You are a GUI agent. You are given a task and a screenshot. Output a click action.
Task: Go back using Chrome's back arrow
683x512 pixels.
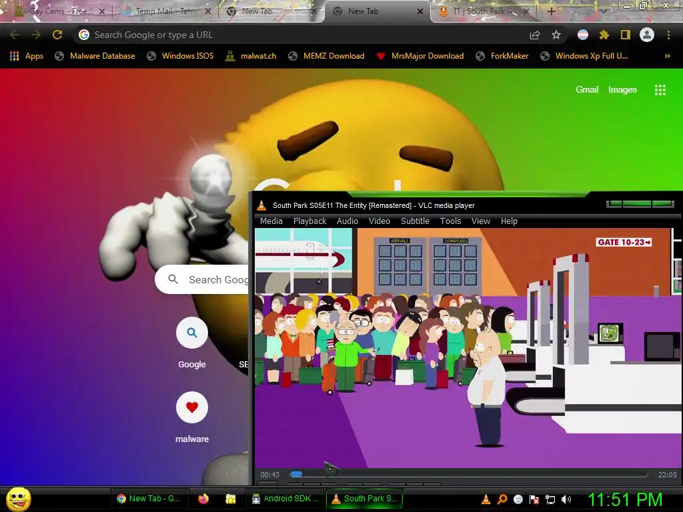(x=15, y=35)
